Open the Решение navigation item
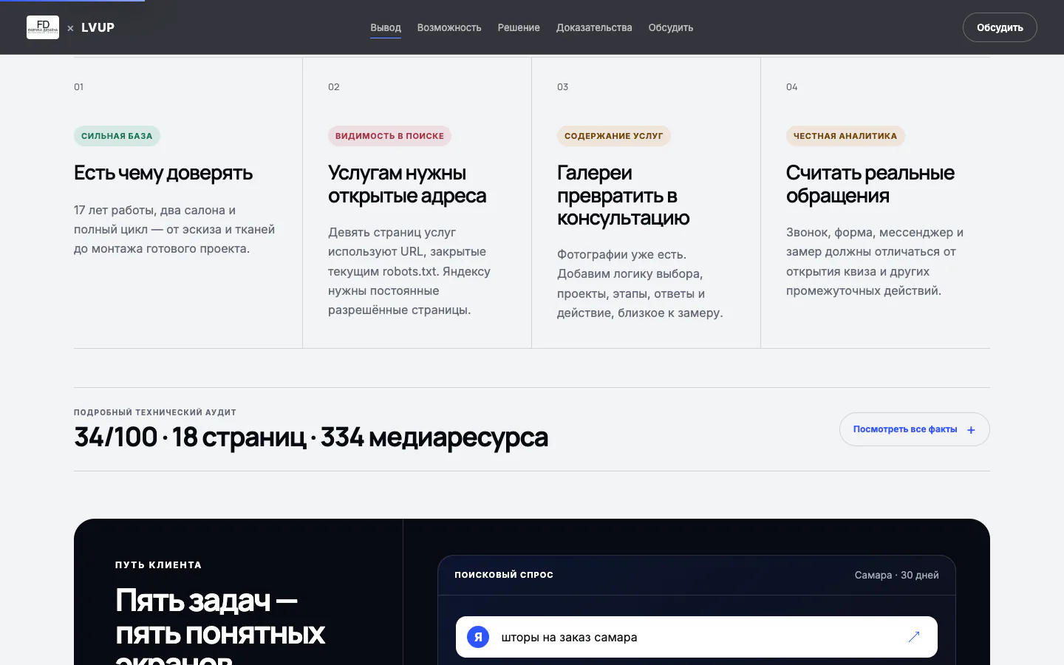 click(519, 27)
